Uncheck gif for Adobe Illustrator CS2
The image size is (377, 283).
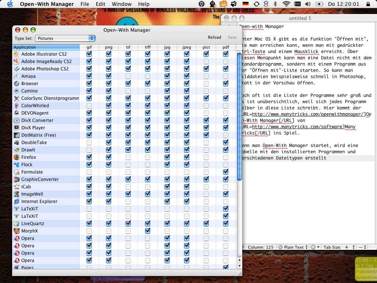[x=89, y=54]
